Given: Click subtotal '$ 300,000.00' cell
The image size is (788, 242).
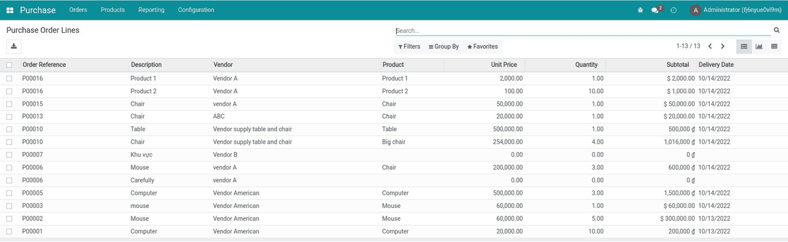Looking at the screenshot, I should pos(678,219).
